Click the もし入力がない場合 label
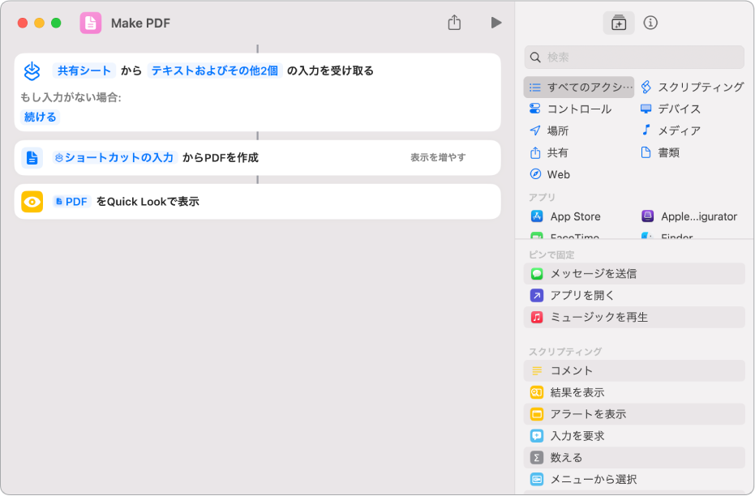755x496 pixels. click(x=71, y=97)
